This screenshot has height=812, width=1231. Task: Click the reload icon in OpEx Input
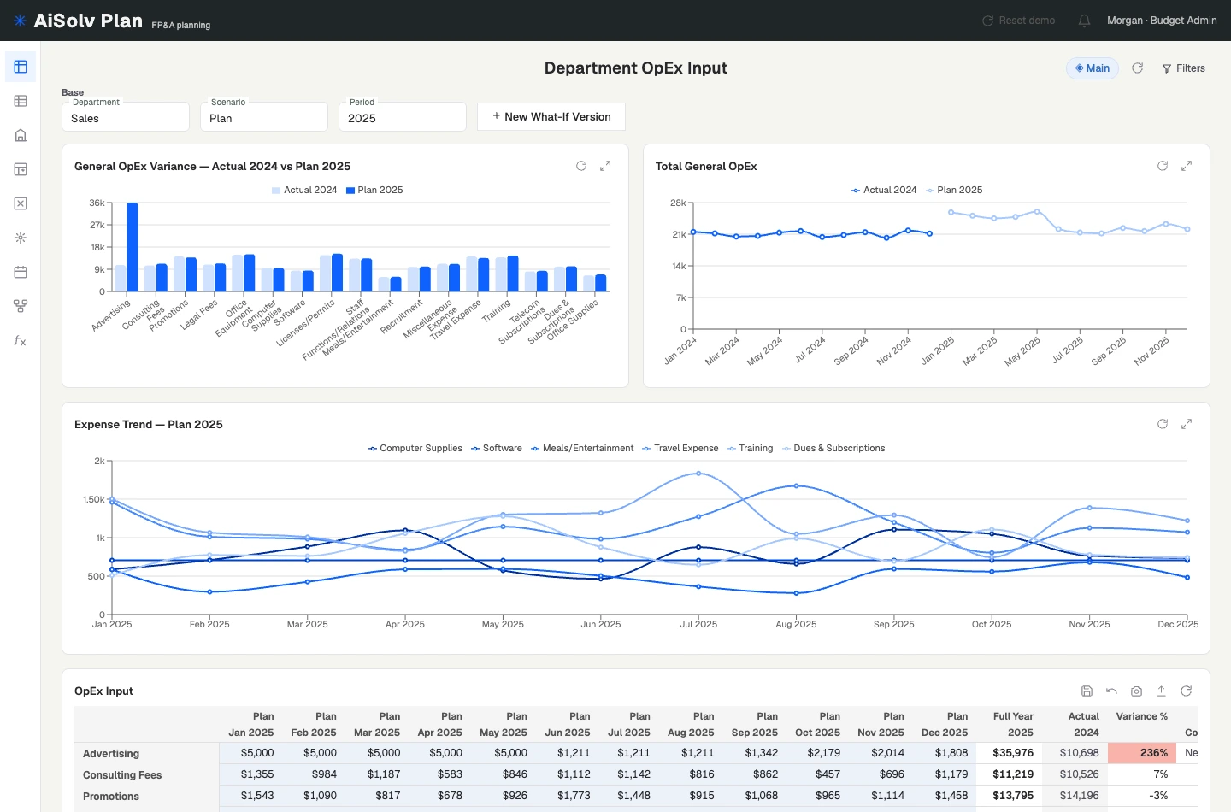[1187, 691]
